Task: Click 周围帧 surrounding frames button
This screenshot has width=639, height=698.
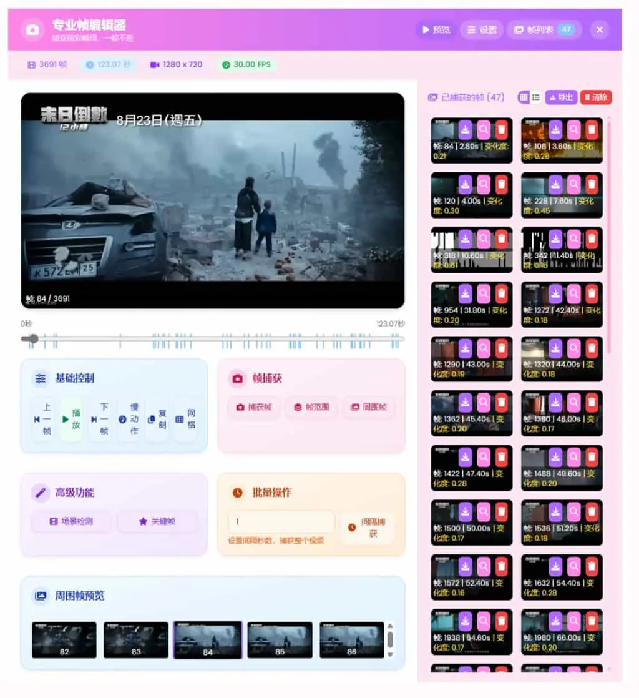Action: click(368, 407)
